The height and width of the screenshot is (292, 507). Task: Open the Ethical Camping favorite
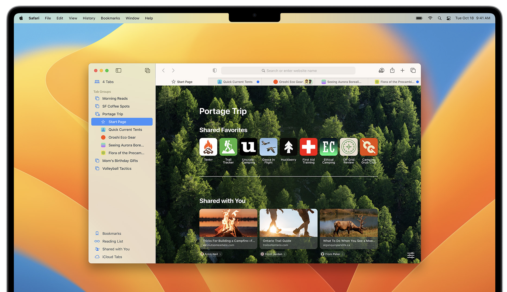[x=328, y=147]
